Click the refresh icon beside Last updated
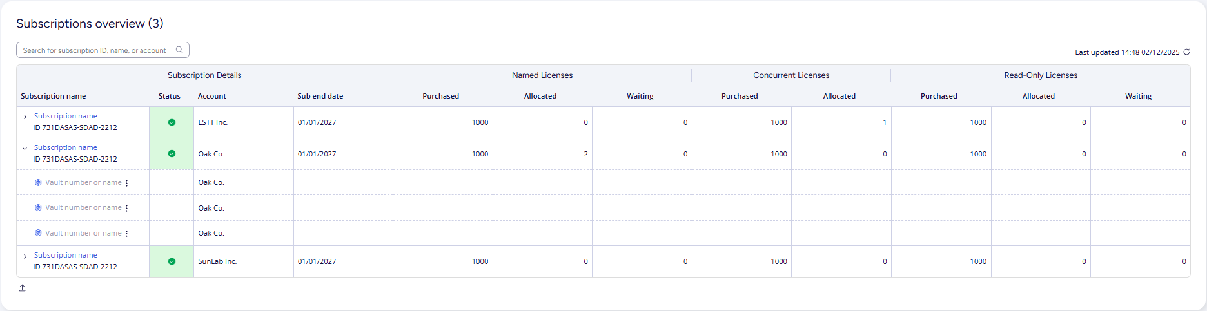 [1186, 52]
